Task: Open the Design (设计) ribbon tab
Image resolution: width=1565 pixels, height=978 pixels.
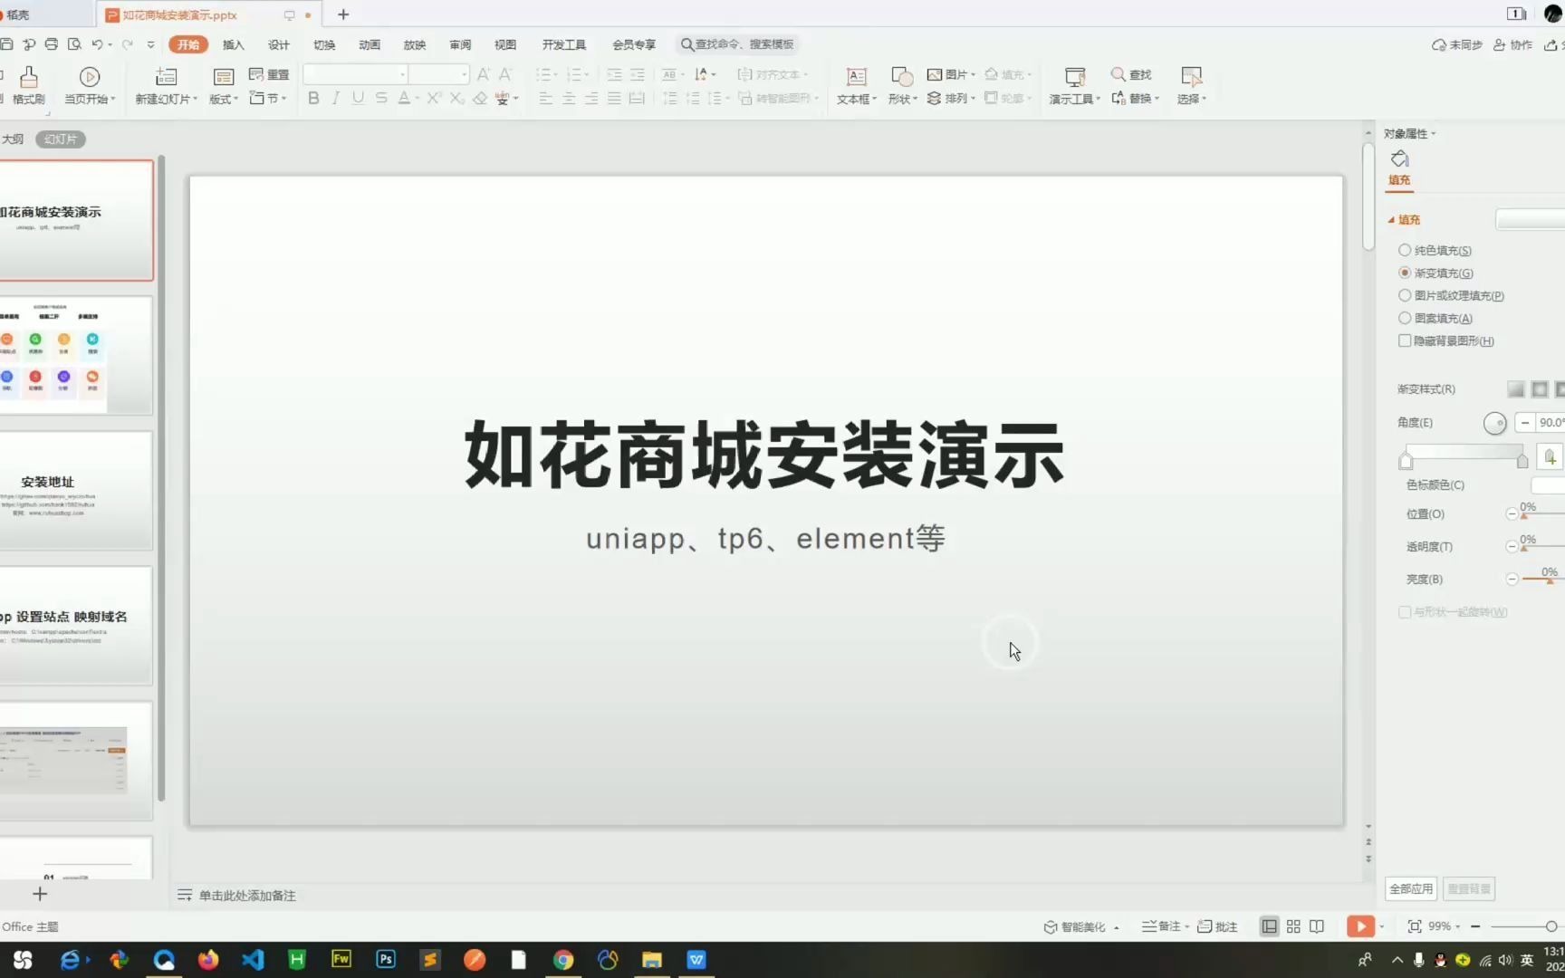Action: pyautogui.click(x=279, y=44)
